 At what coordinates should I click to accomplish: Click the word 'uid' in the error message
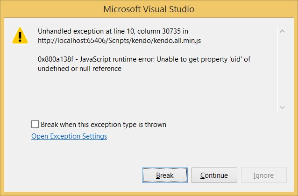click(x=236, y=59)
